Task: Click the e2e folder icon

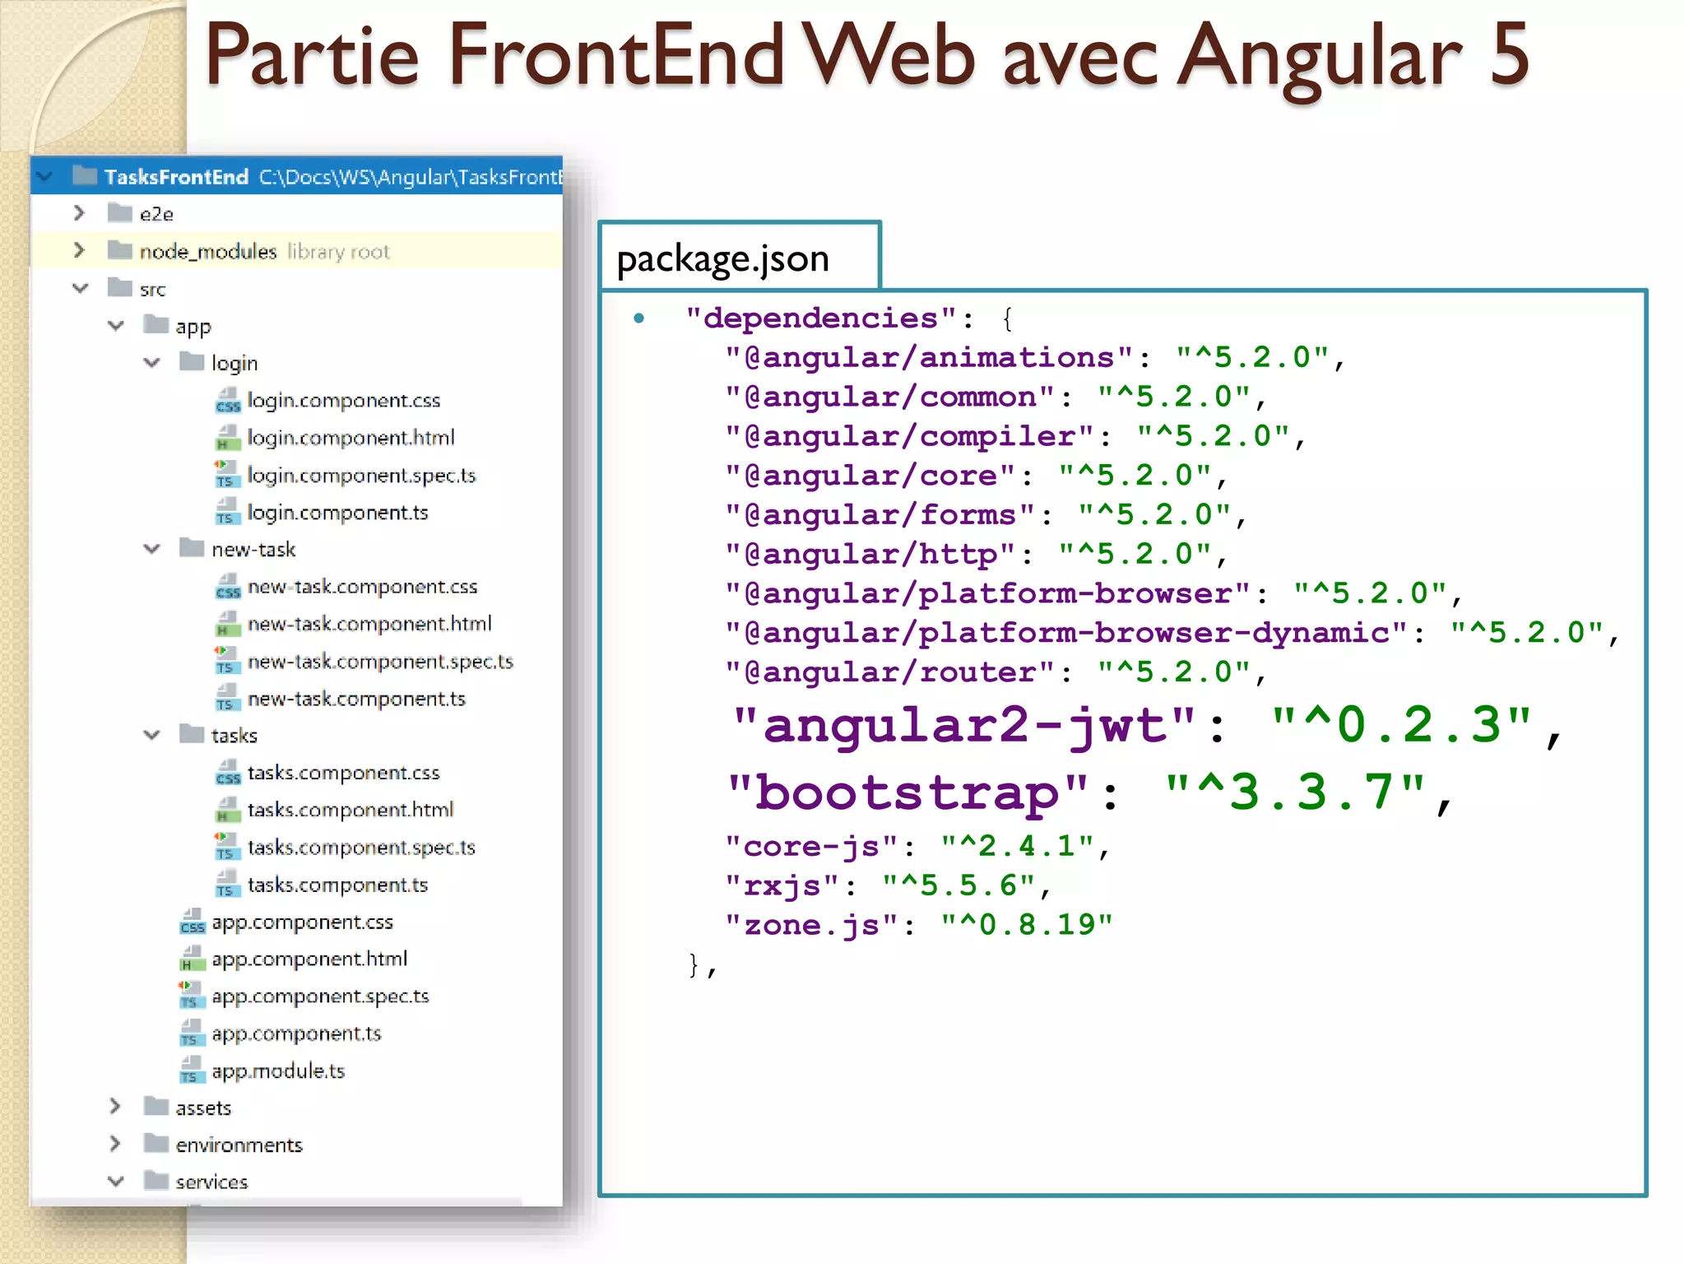Action: coord(120,214)
